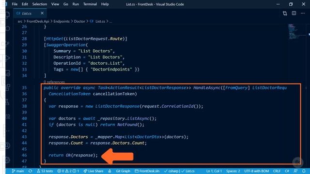Click the 0 references CodeLens link
Viewport: 310px width, 174px height.
(54, 82)
